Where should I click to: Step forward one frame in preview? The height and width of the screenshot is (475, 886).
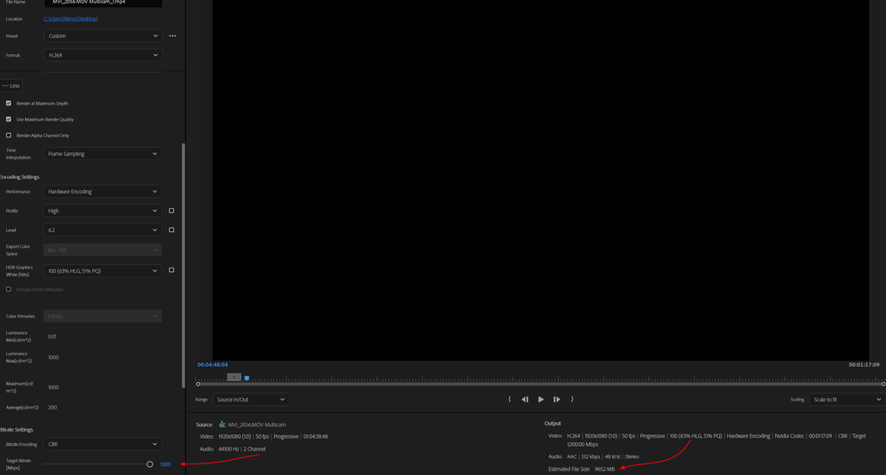(557, 400)
